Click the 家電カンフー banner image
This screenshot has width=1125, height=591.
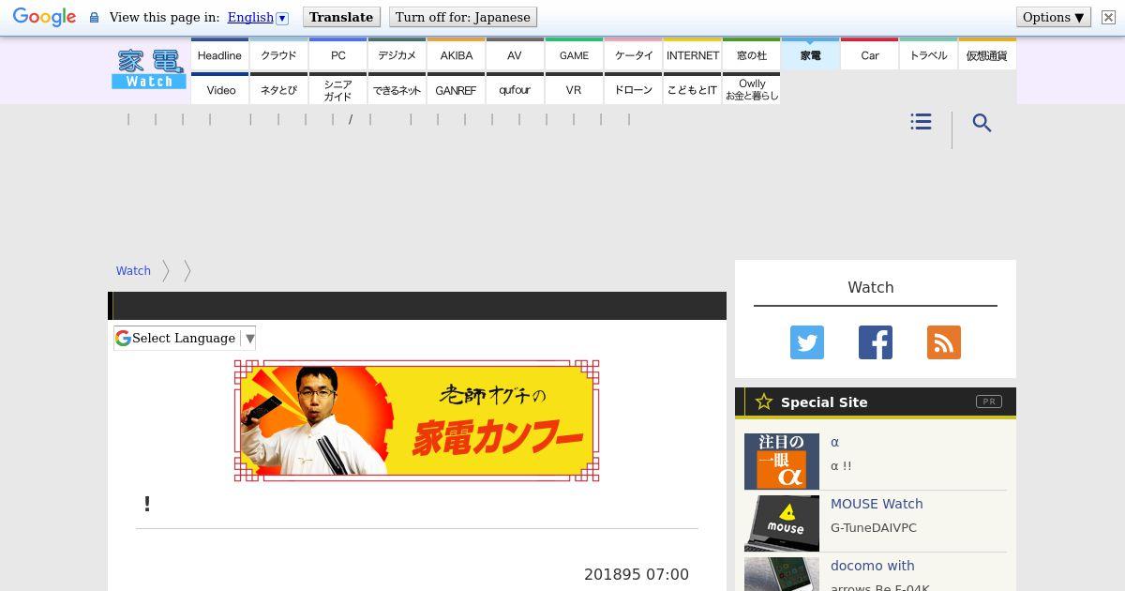[x=416, y=420]
